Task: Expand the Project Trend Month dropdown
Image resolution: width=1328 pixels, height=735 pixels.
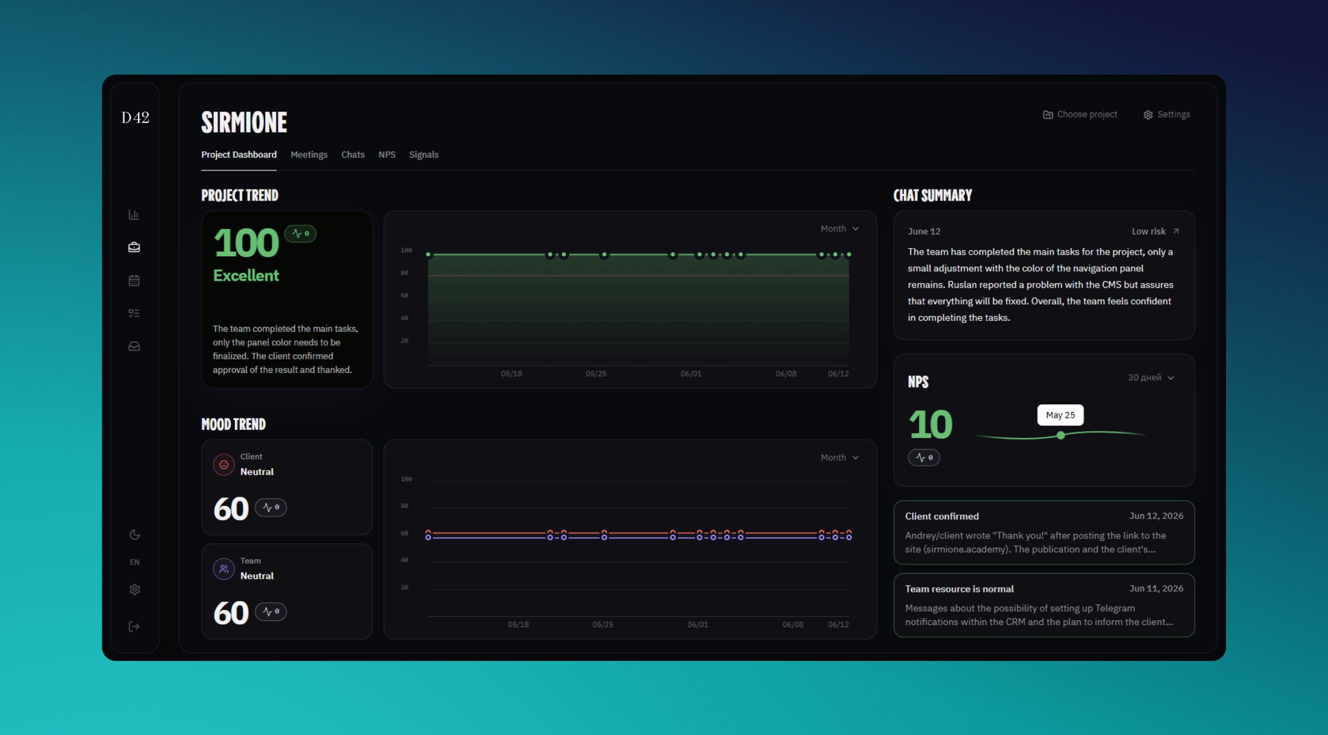Action: click(x=839, y=228)
